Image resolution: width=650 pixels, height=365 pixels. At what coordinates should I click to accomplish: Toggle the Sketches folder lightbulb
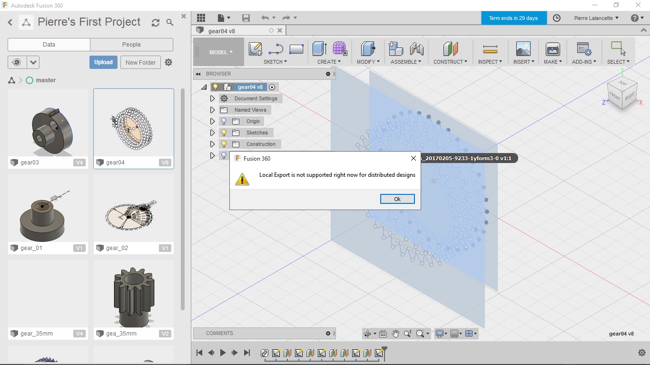click(x=224, y=133)
